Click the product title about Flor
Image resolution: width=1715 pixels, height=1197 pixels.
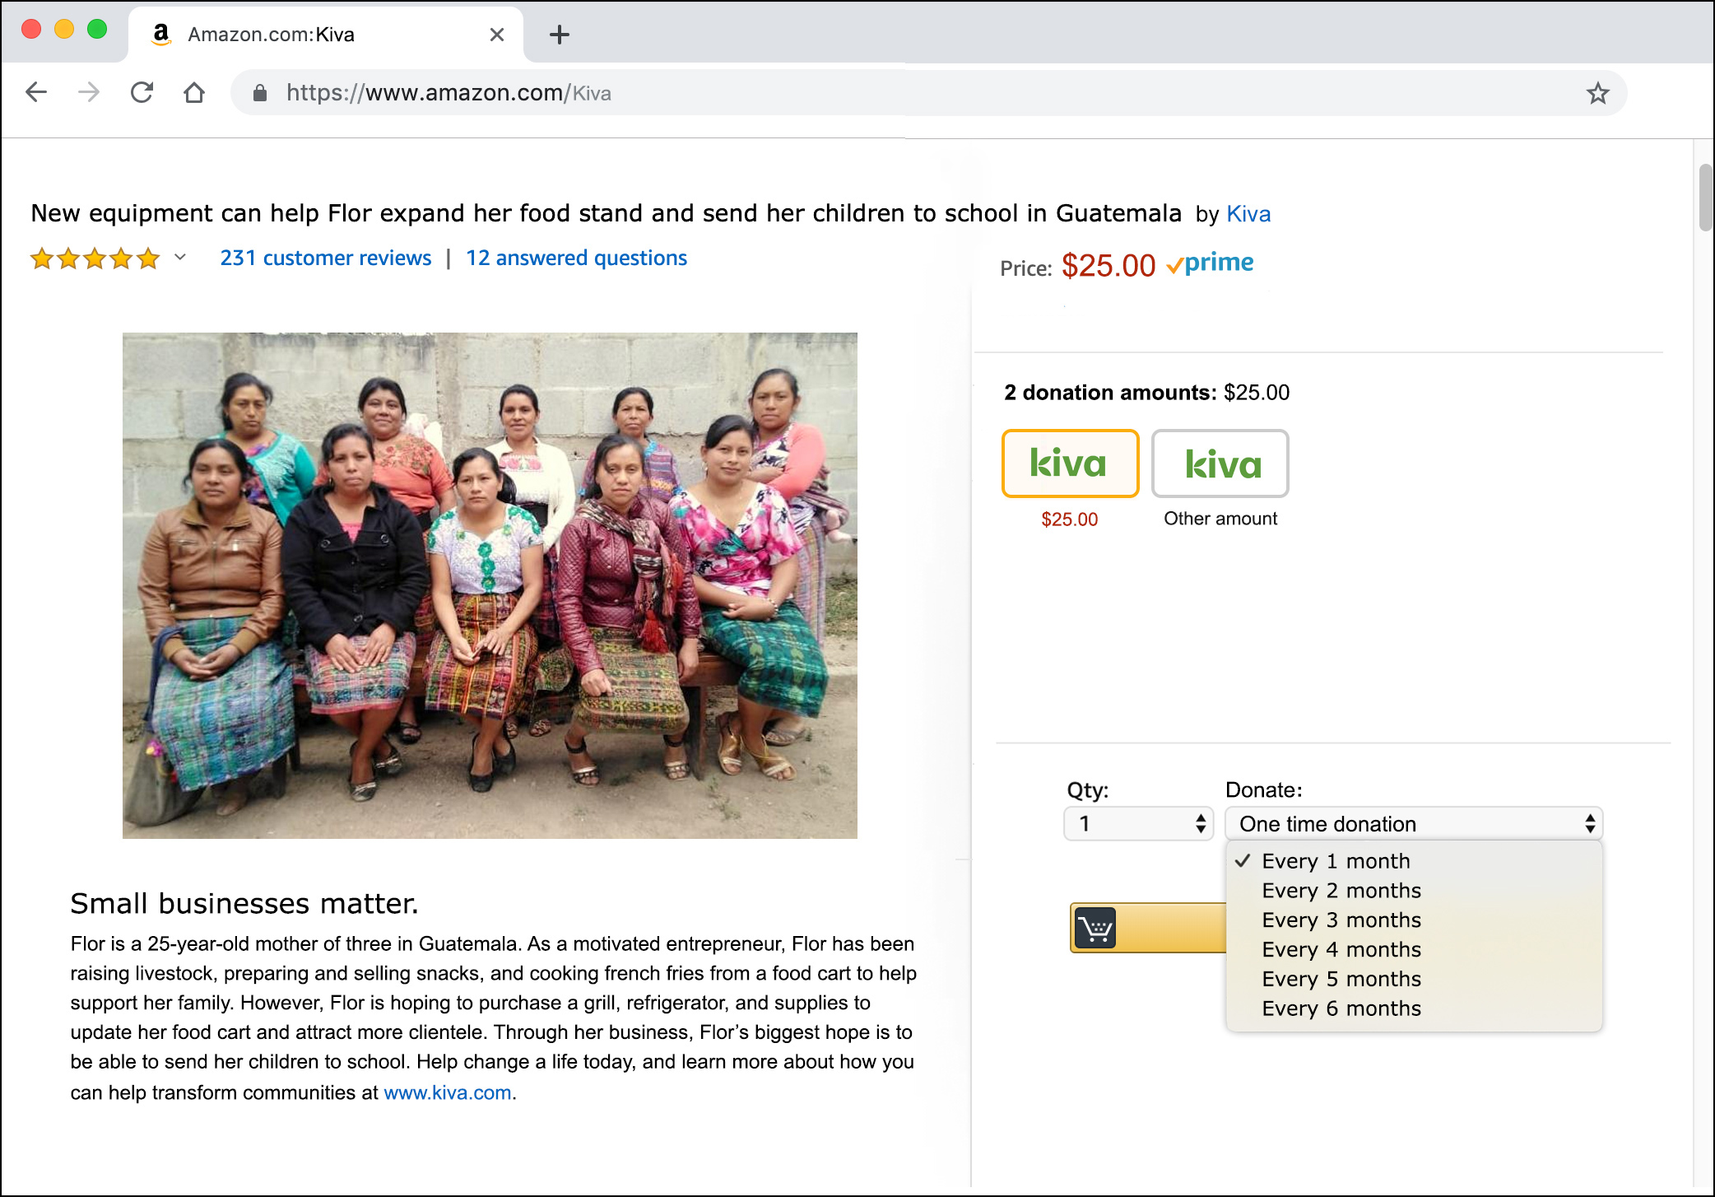[x=606, y=213]
